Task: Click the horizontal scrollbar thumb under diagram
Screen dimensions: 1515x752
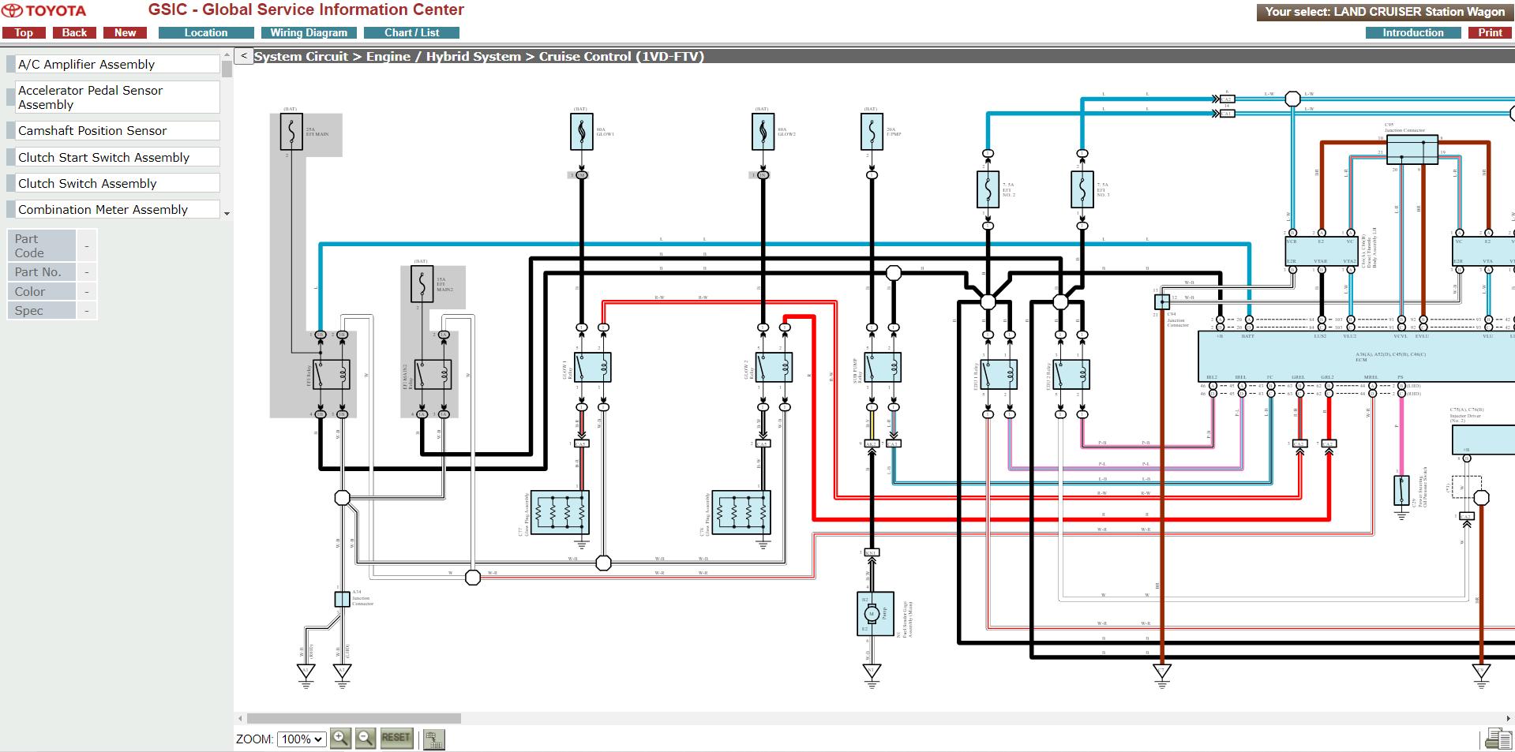Action: [x=354, y=719]
